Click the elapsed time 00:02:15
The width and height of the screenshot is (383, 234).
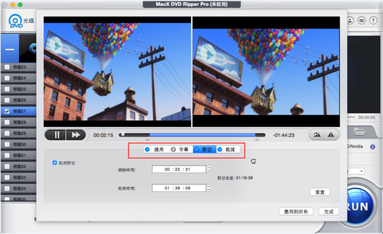point(103,135)
